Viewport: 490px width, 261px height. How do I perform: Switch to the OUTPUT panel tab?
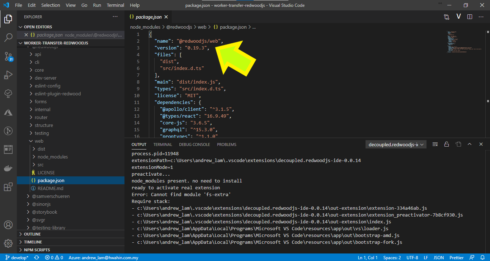pyautogui.click(x=139, y=144)
